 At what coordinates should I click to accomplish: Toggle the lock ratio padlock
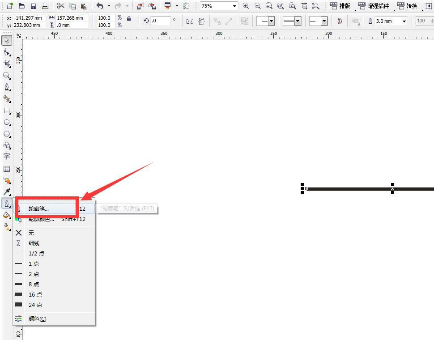[129, 18]
